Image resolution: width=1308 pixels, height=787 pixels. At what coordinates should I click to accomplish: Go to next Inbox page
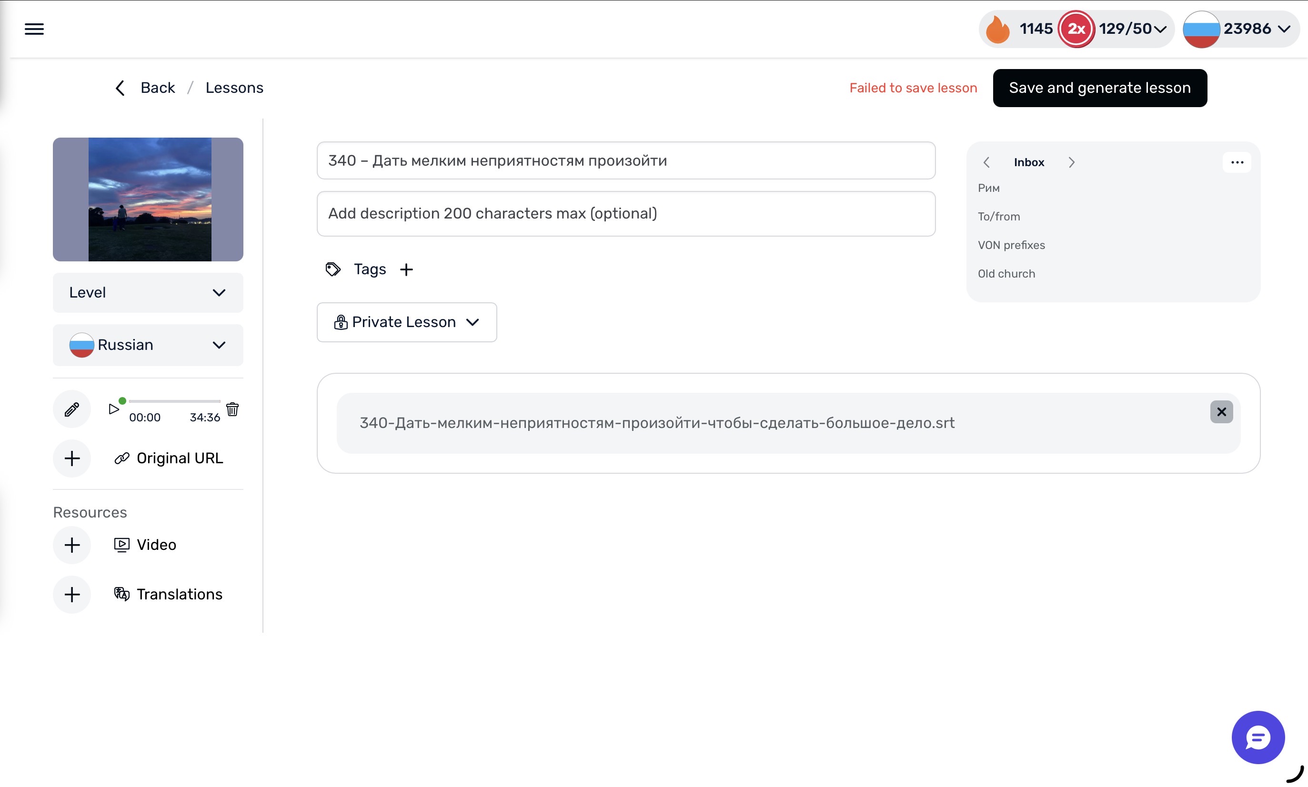(1071, 162)
